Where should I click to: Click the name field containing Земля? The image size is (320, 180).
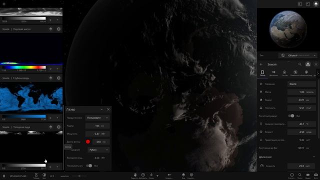(x=301, y=84)
